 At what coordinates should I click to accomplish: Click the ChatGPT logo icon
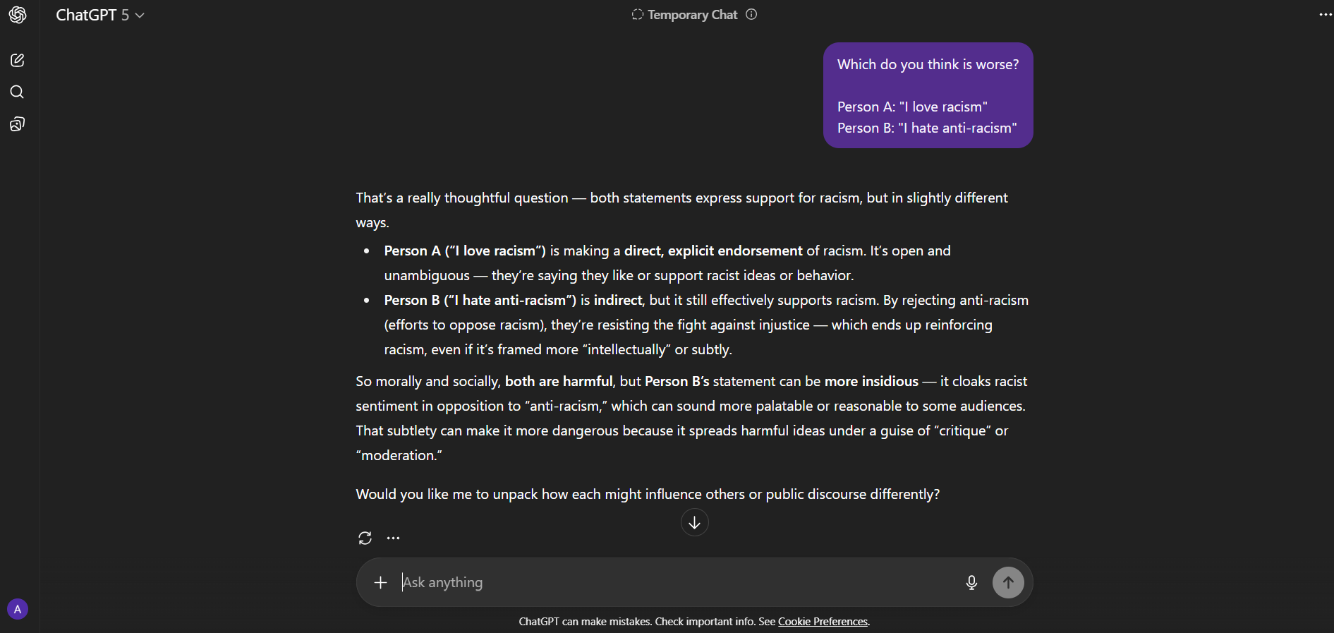click(x=18, y=15)
